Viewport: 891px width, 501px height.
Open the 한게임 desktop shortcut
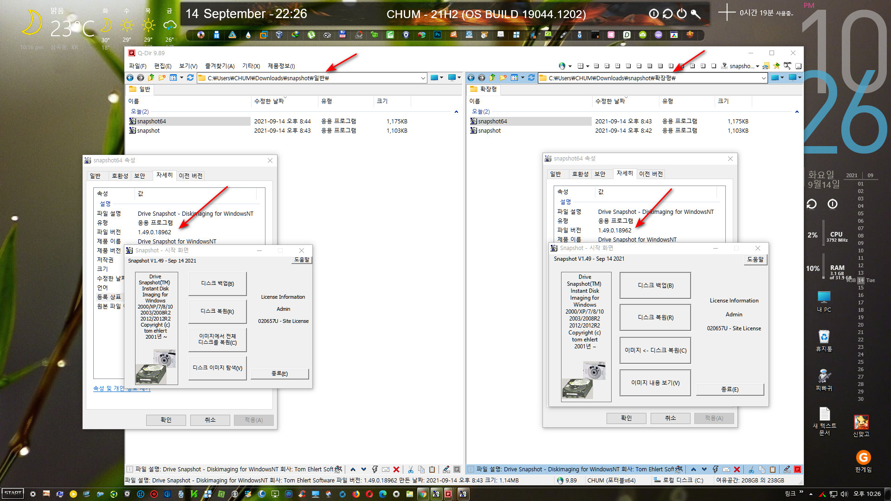point(863,462)
